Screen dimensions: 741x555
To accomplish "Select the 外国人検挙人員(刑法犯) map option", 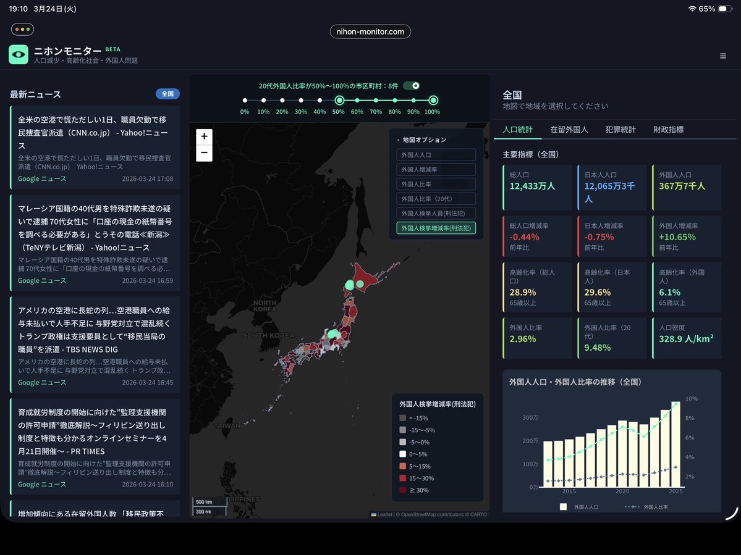I will pos(436,213).
